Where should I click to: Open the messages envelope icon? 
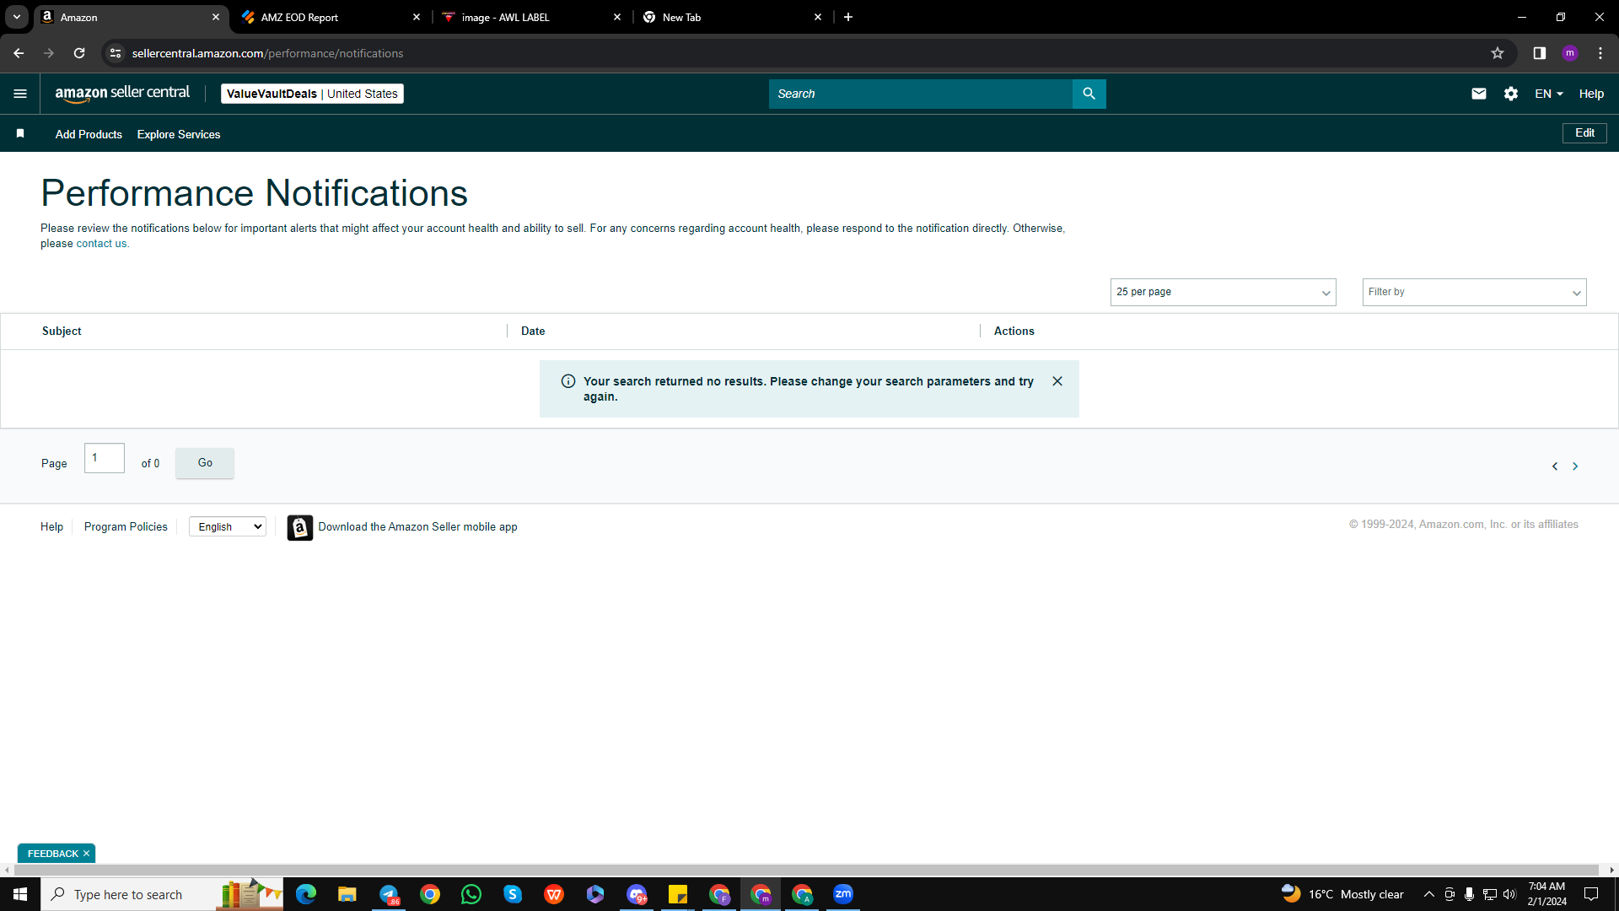(x=1479, y=94)
